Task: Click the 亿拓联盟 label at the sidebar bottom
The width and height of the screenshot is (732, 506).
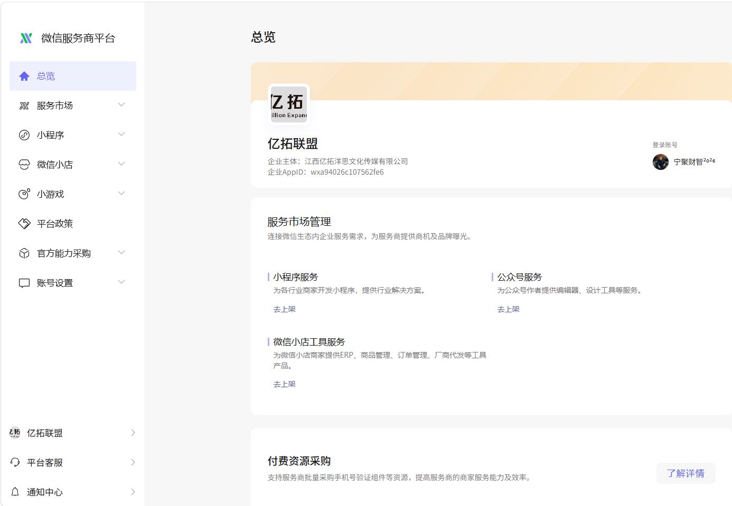Action: (x=45, y=433)
